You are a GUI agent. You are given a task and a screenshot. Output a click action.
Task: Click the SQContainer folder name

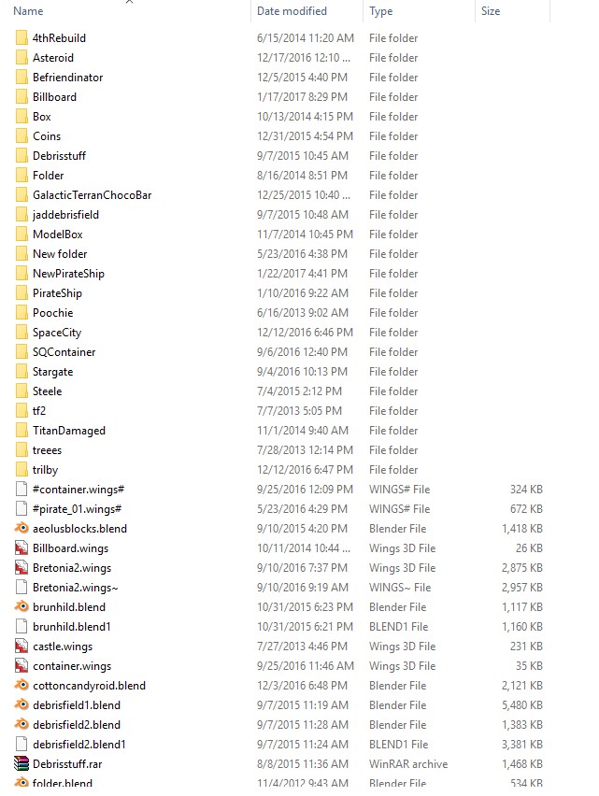click(64, 352)
